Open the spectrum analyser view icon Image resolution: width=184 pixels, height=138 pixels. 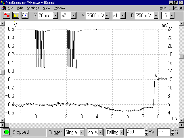coord(16,15)
